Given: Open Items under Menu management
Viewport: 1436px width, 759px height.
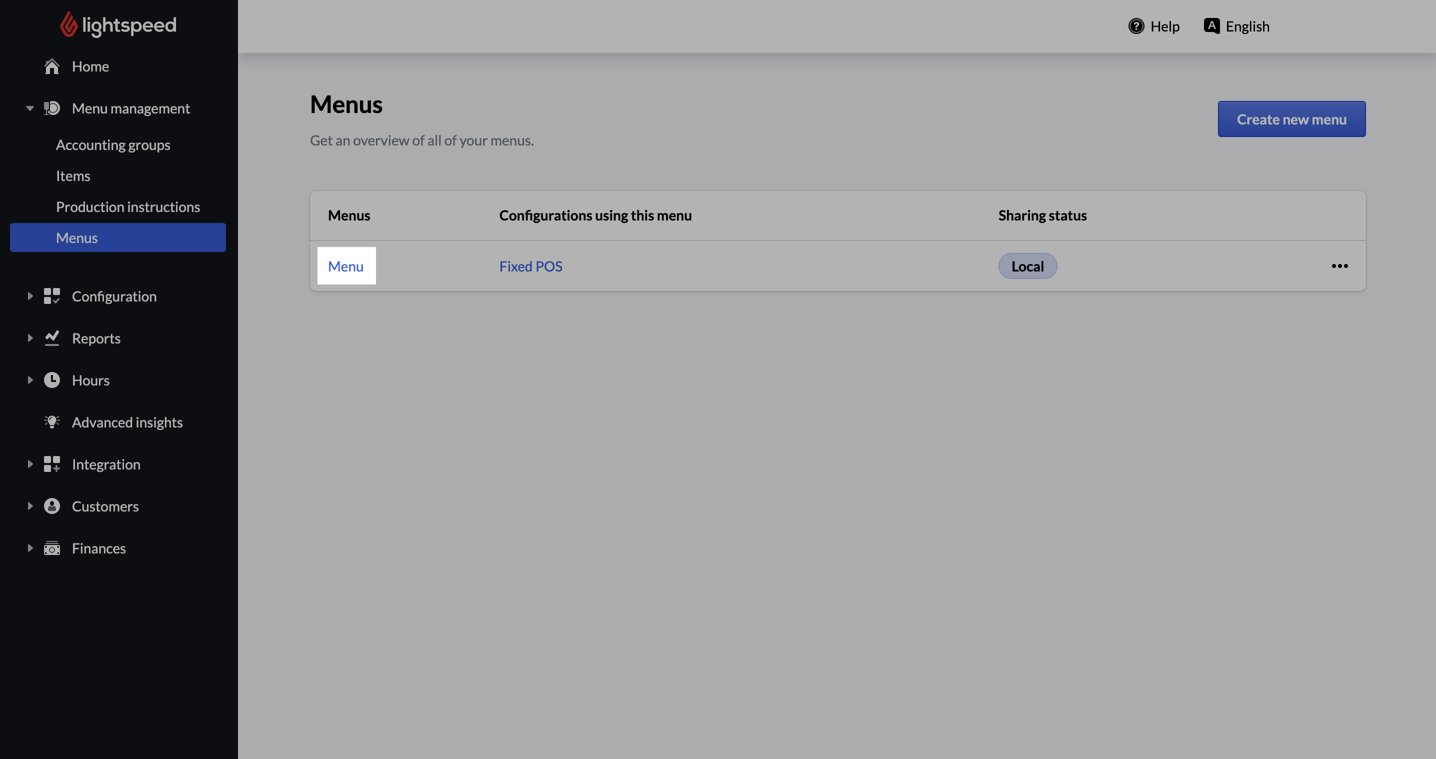Looking at the screenshot, I should [x=73, y=175].
